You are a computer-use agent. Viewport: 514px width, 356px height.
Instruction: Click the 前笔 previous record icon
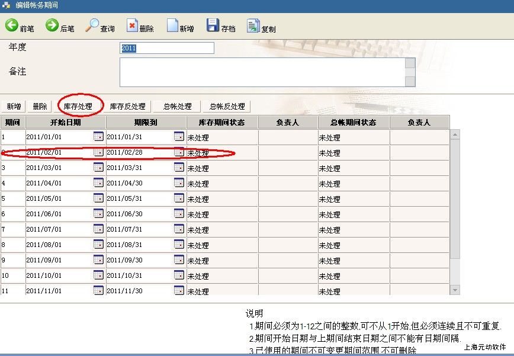coord(12,25)
